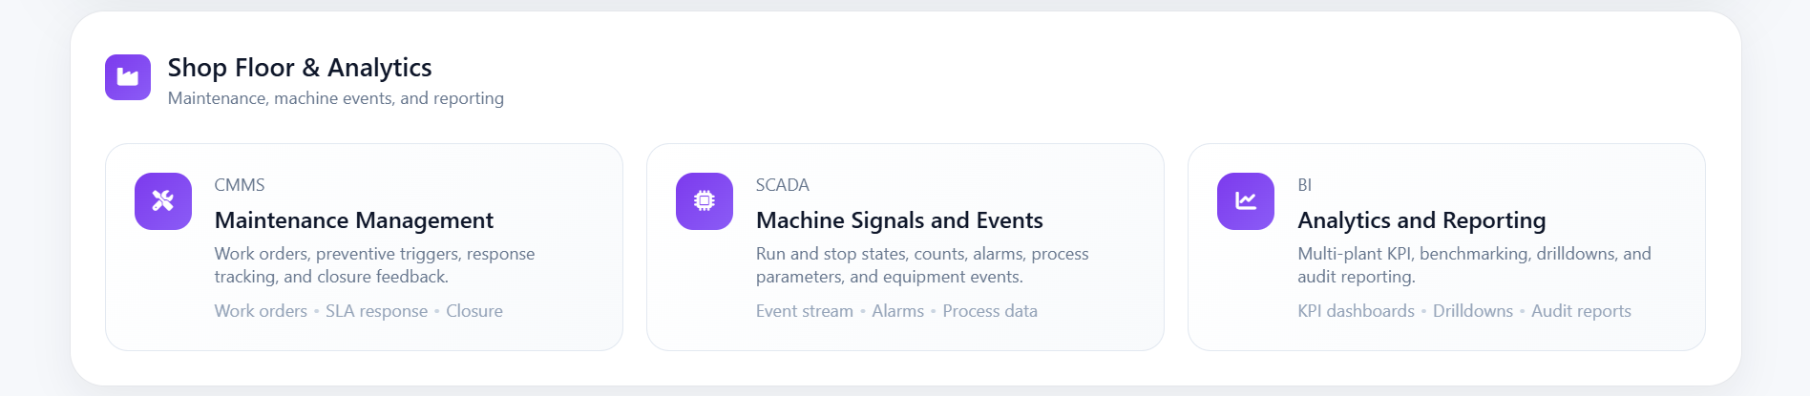Click the BI line chart icon
Screen dimensions: 1810x396
tap(1246, 201)
